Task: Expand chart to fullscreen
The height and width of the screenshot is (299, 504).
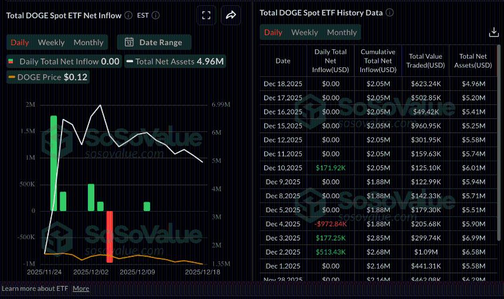Action: click(x=206, y=15)
